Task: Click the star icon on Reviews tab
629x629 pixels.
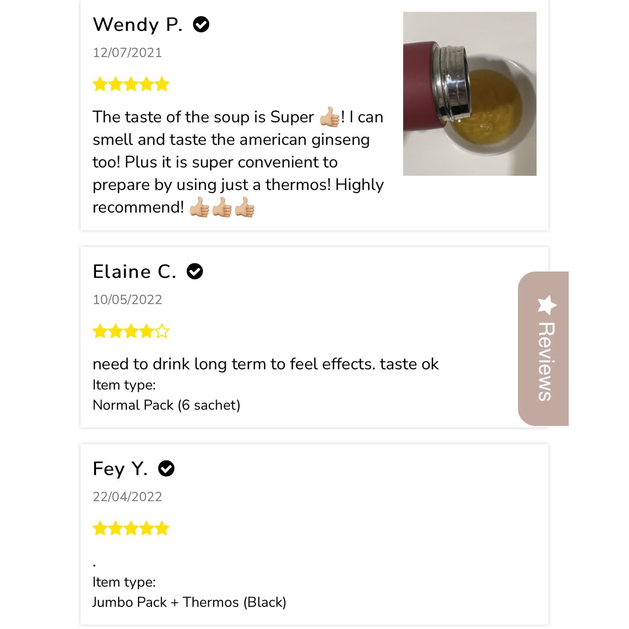Action: pyautogui.click(x=547, y=305)
